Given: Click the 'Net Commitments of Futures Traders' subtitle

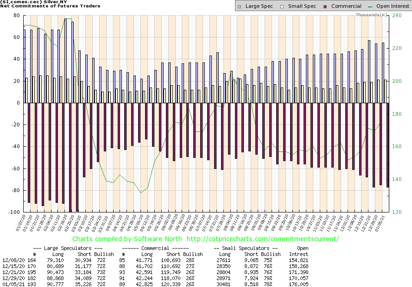Looking at the screenshot, I should pyautogui.click(x=50, y=7).
